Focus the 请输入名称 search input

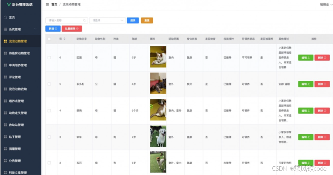click(67, 20)
